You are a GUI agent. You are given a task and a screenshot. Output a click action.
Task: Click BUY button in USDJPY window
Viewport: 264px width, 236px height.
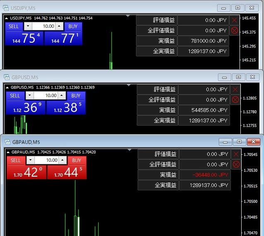(x=73, y=27)
